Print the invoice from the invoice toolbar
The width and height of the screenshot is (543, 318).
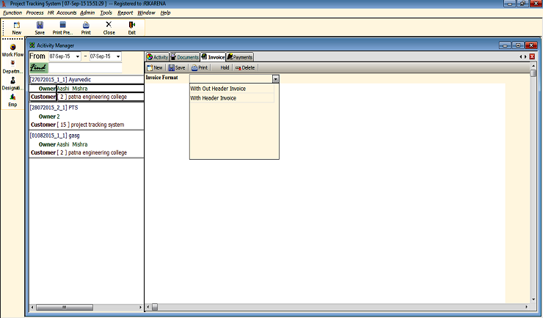click(200, 67)
